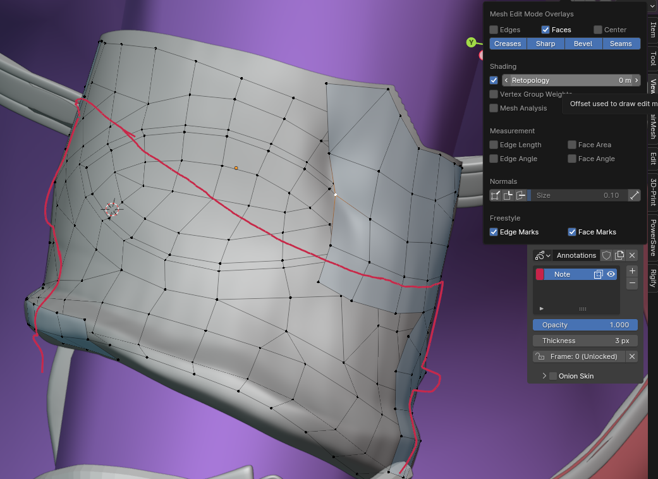Toggle the Creases overlay button

pyautogui.click(x=508, y=44)
